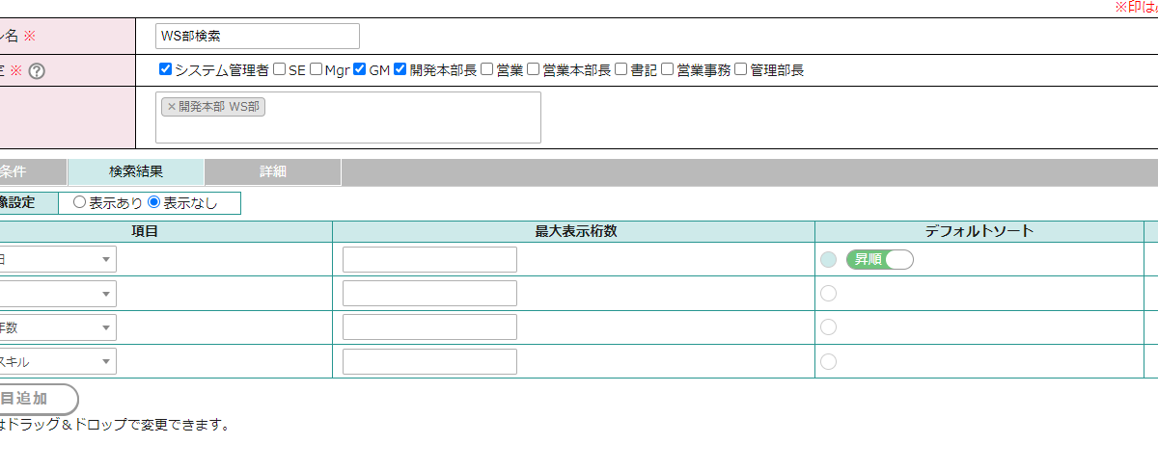1158x470 pixels.
Task: Uncheck the GM checkbox
Action: [x=360, y=69]
